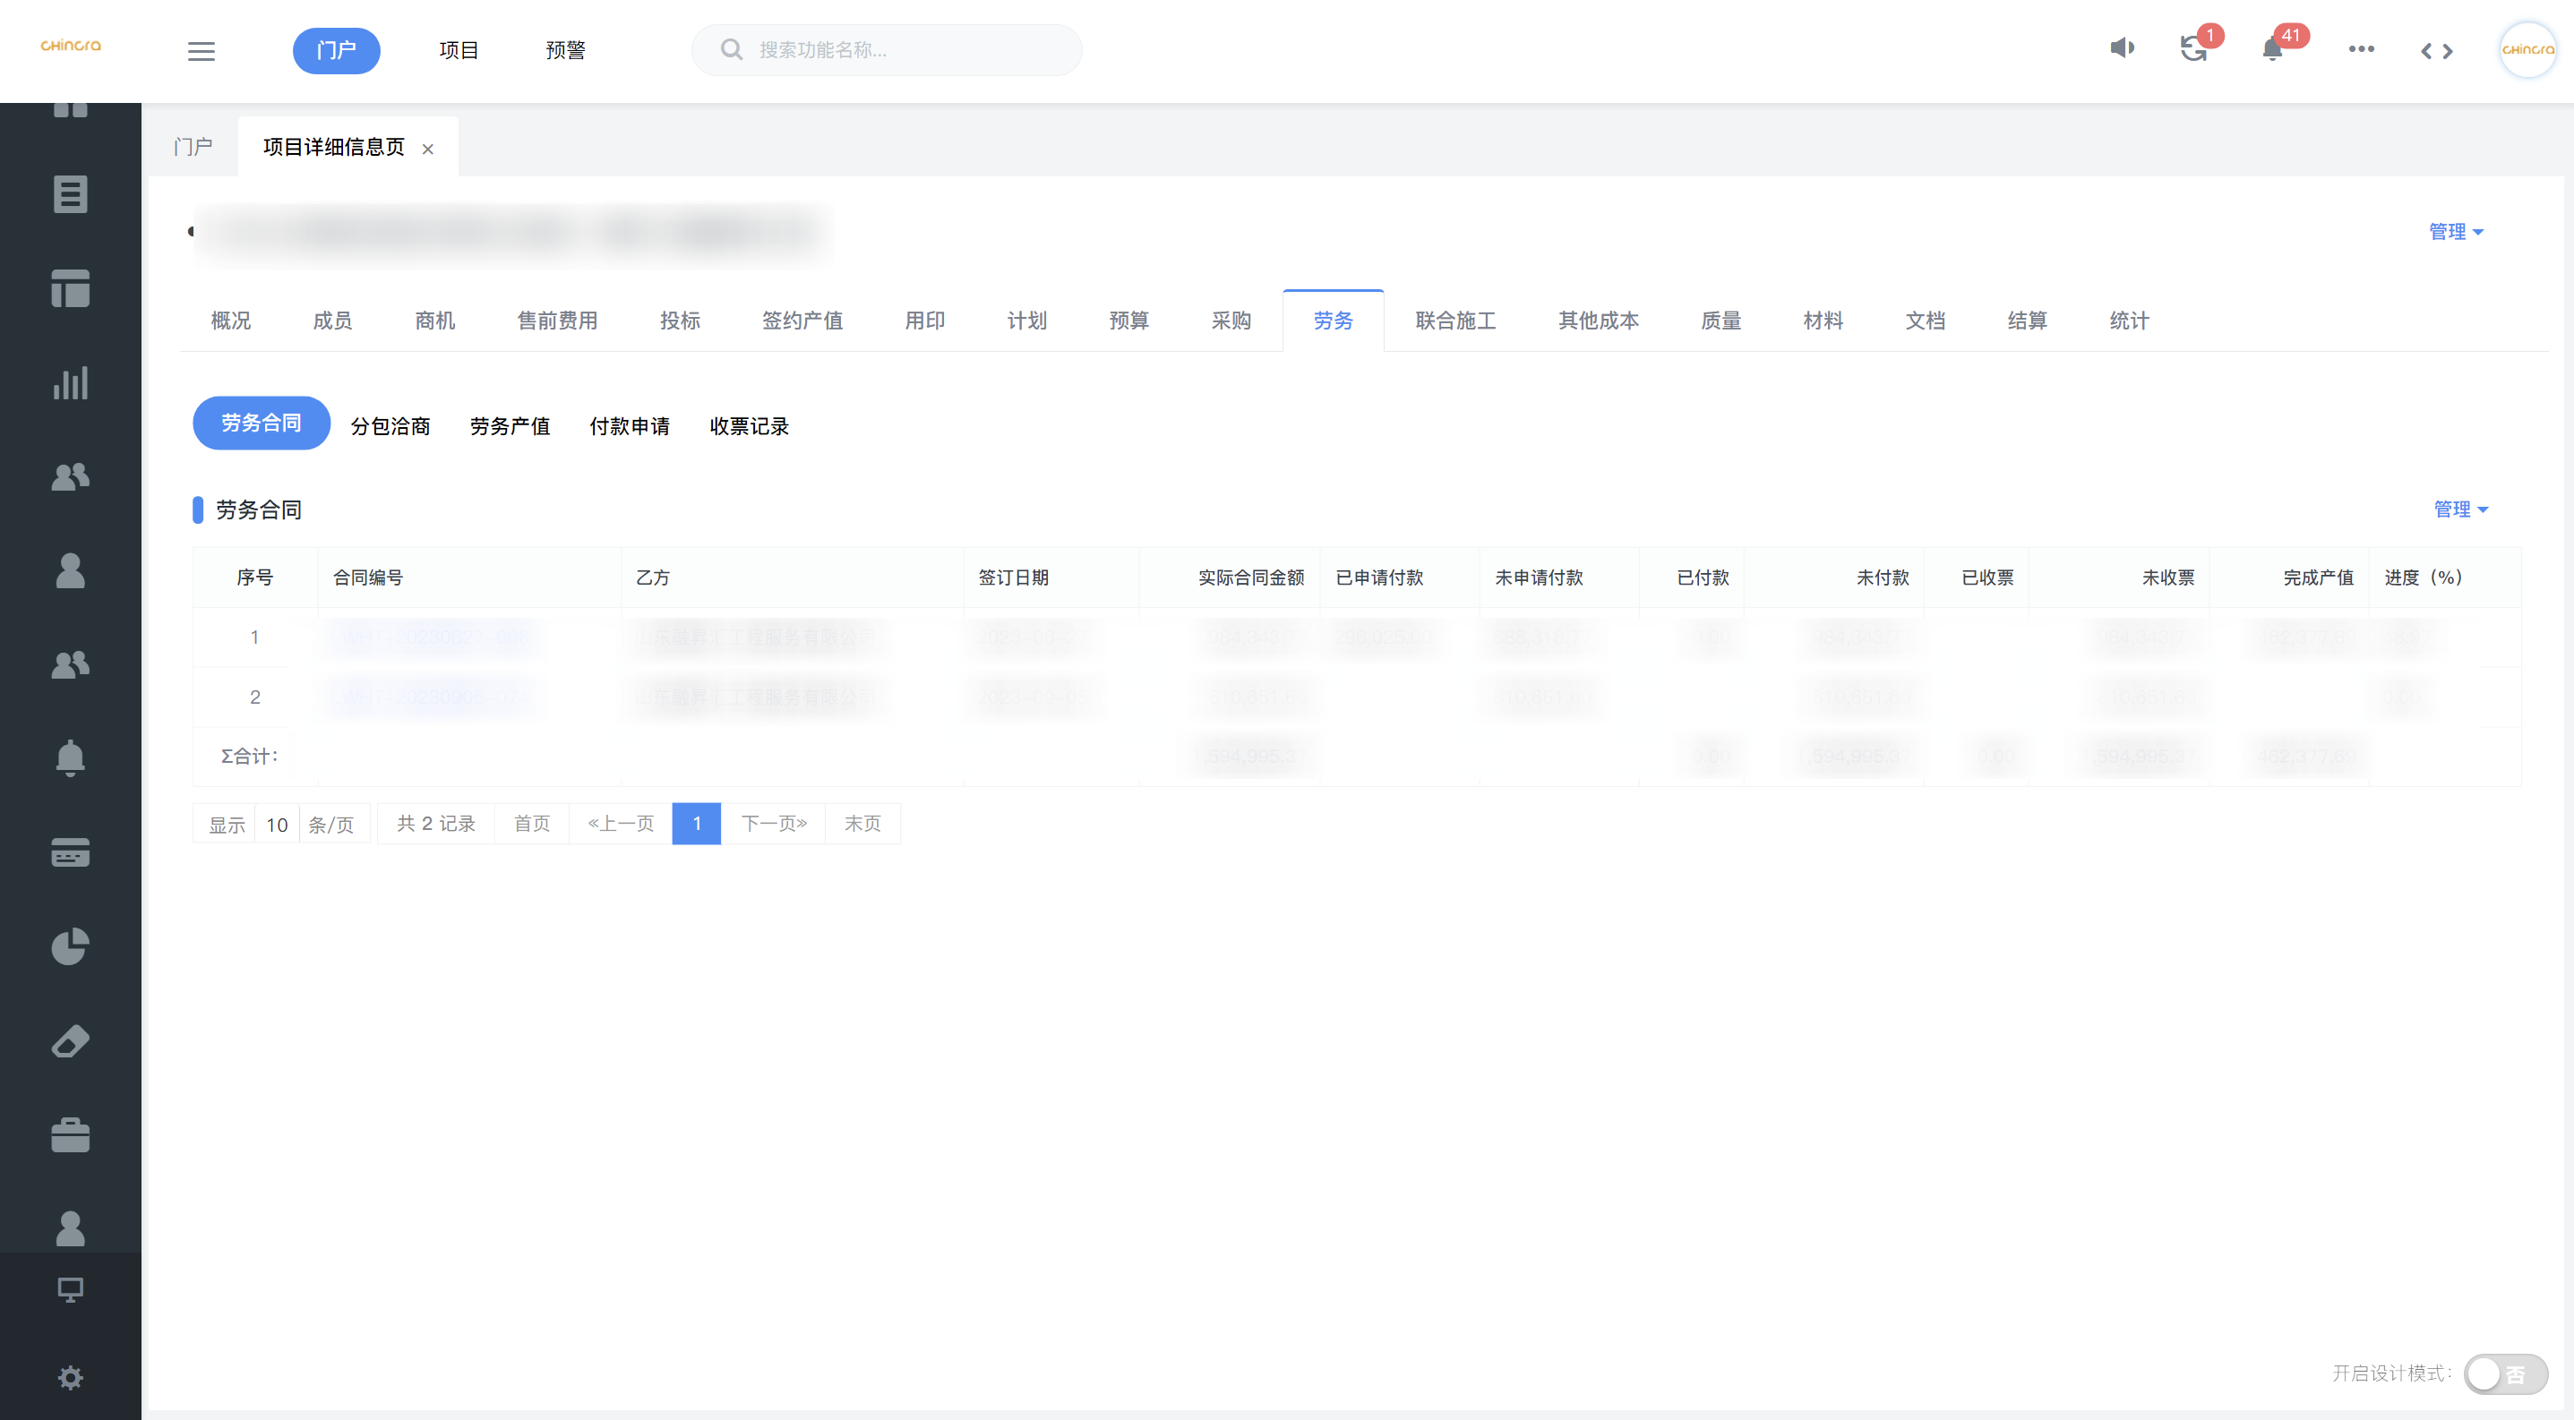Open the 10 per-page count selector
2574x1420 pixels.
(x=277, y=824)
